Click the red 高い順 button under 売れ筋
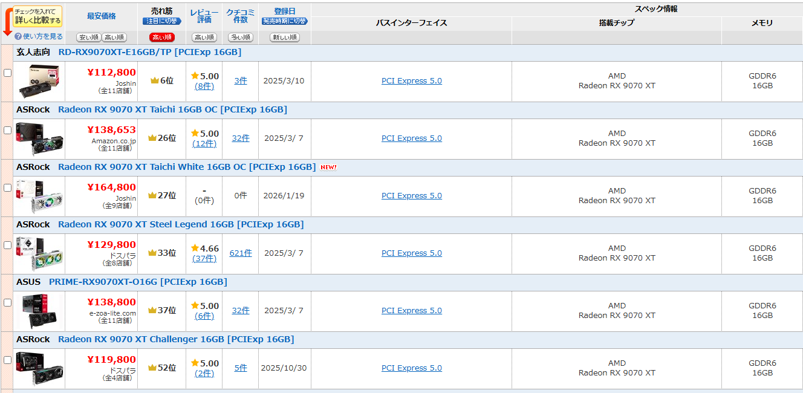Screen dimensions: 803x393 161,37
